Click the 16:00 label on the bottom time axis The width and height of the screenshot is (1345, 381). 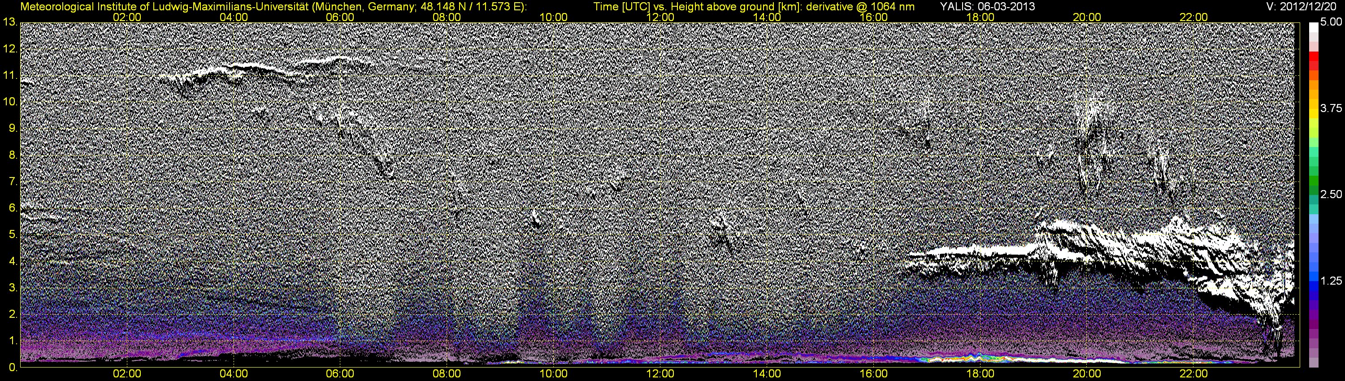(873, 374)
